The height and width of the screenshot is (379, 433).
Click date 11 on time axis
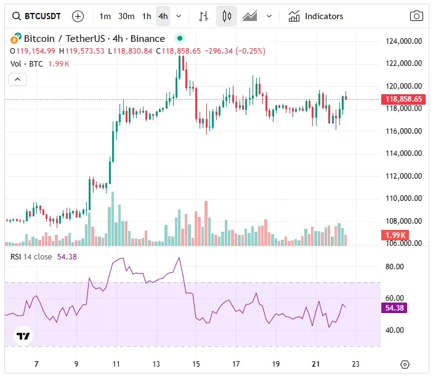point(116,364)
